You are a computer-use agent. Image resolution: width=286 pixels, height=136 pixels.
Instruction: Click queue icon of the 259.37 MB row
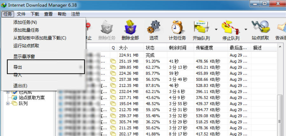[x=113, y=116]
